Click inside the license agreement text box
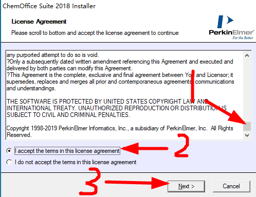 pyautogui.click(x=124, y=95)
